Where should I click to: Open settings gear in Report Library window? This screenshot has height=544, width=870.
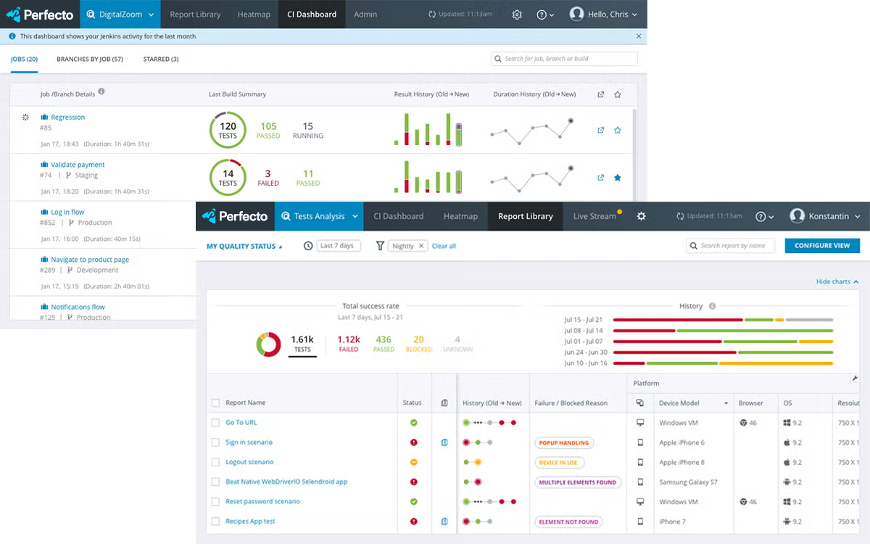[x=641, y=216]
